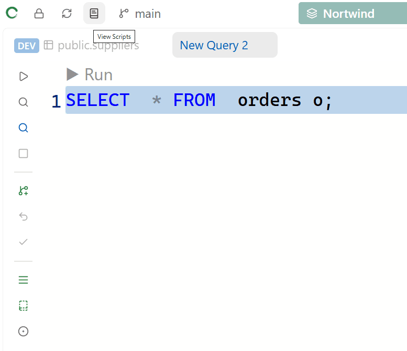Click the blue search icon in sidebar
Screen dimensions: 407x351
click(x=24, y=128)
